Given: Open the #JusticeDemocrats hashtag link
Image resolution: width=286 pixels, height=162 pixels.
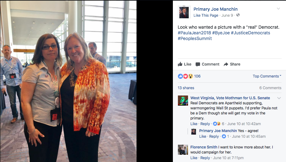Looking at the screenshot, I should click(250, 33).
